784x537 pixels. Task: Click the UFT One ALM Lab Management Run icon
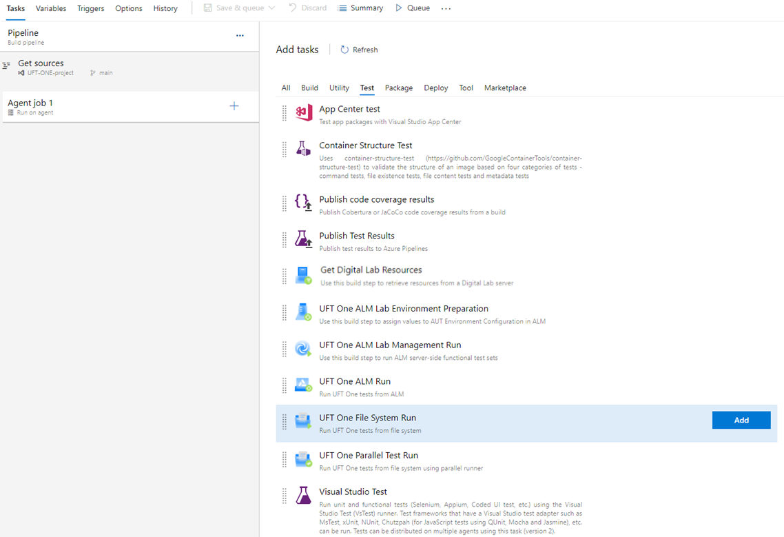tap(303, 349)
